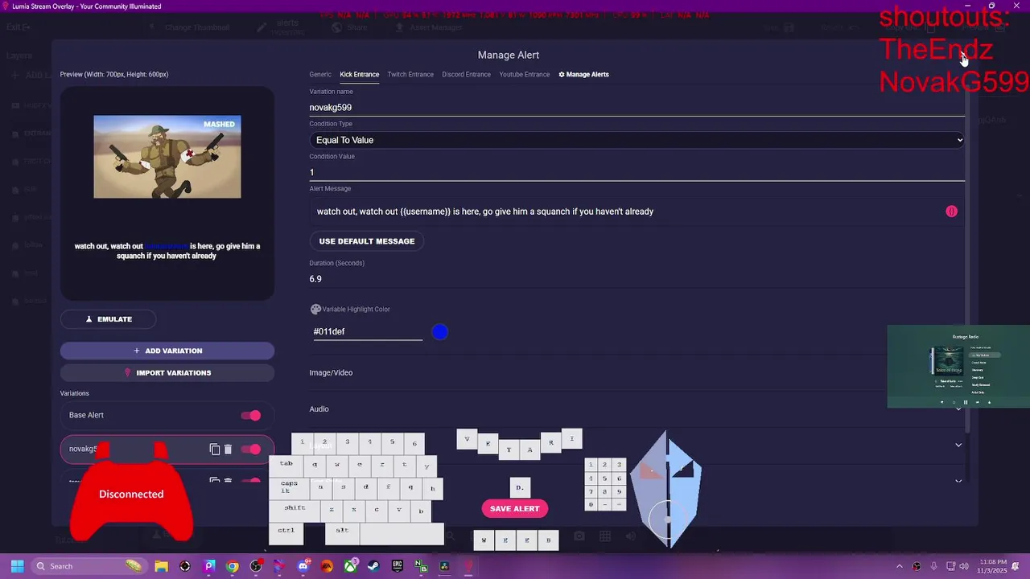Save the alert
The width and height of the screenshot is (1030, 579).
[x=515, y=508]
